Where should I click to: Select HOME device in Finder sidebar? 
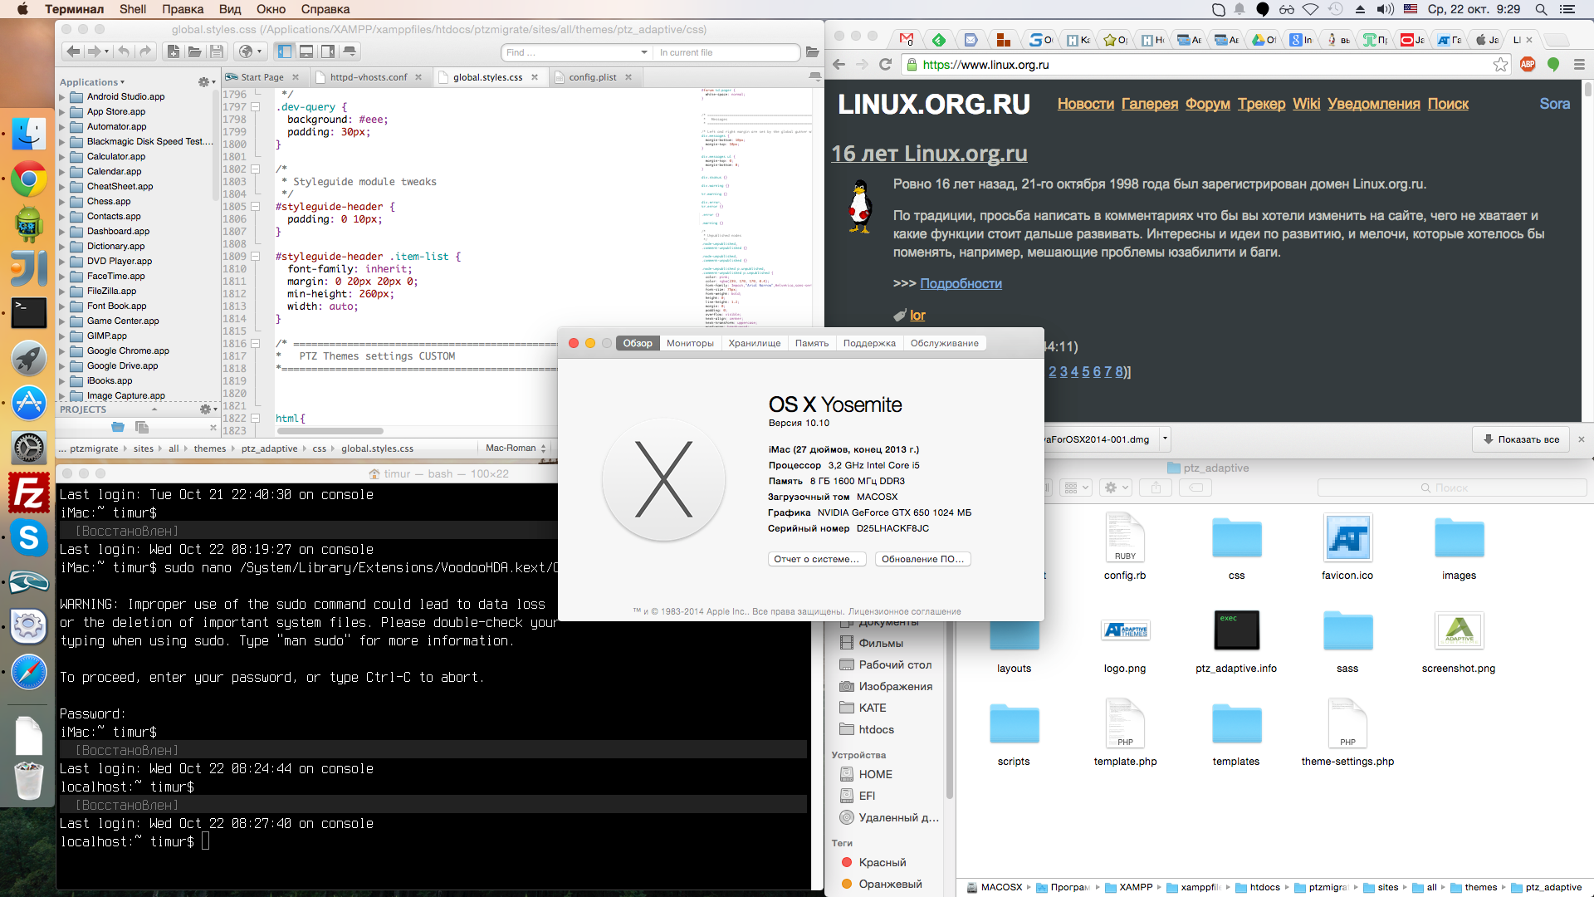pyautogui.click(x=875, y=774)
